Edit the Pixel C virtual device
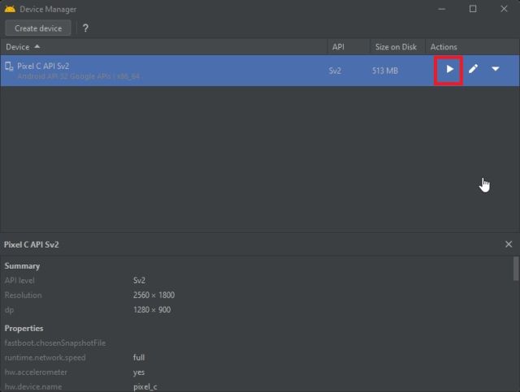 point(473,69)
